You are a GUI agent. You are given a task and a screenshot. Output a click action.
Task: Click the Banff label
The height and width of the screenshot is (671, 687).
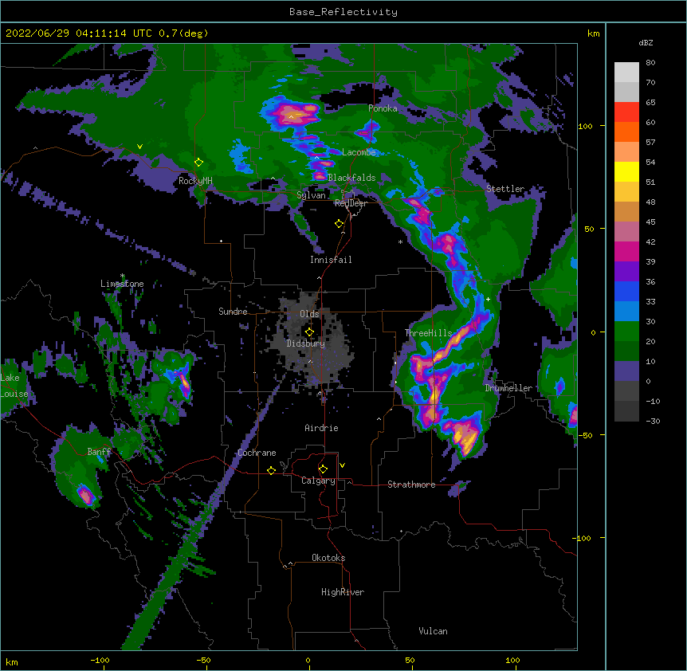click(x=99, y=452)
